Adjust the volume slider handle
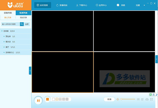 click(x=121, y=99)
